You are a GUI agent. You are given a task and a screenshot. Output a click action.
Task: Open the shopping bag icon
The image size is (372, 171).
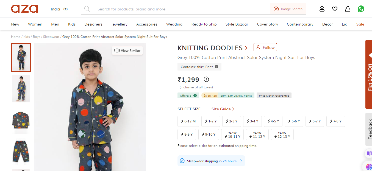(x=348, y=9)
